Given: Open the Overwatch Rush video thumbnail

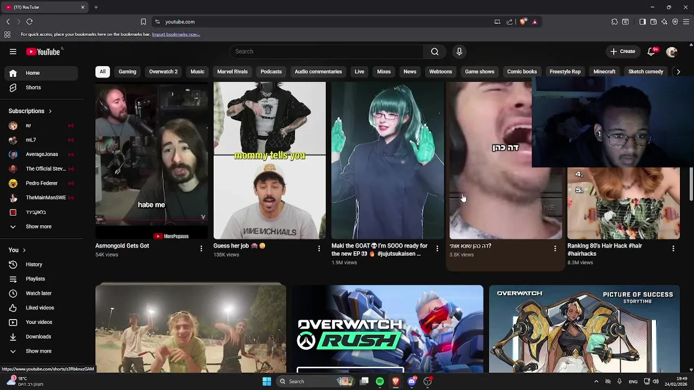Looking at the screenshot, I should tap(388, 329).
